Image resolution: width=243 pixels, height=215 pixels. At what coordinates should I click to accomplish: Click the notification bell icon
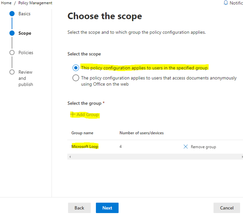(226, 3)
